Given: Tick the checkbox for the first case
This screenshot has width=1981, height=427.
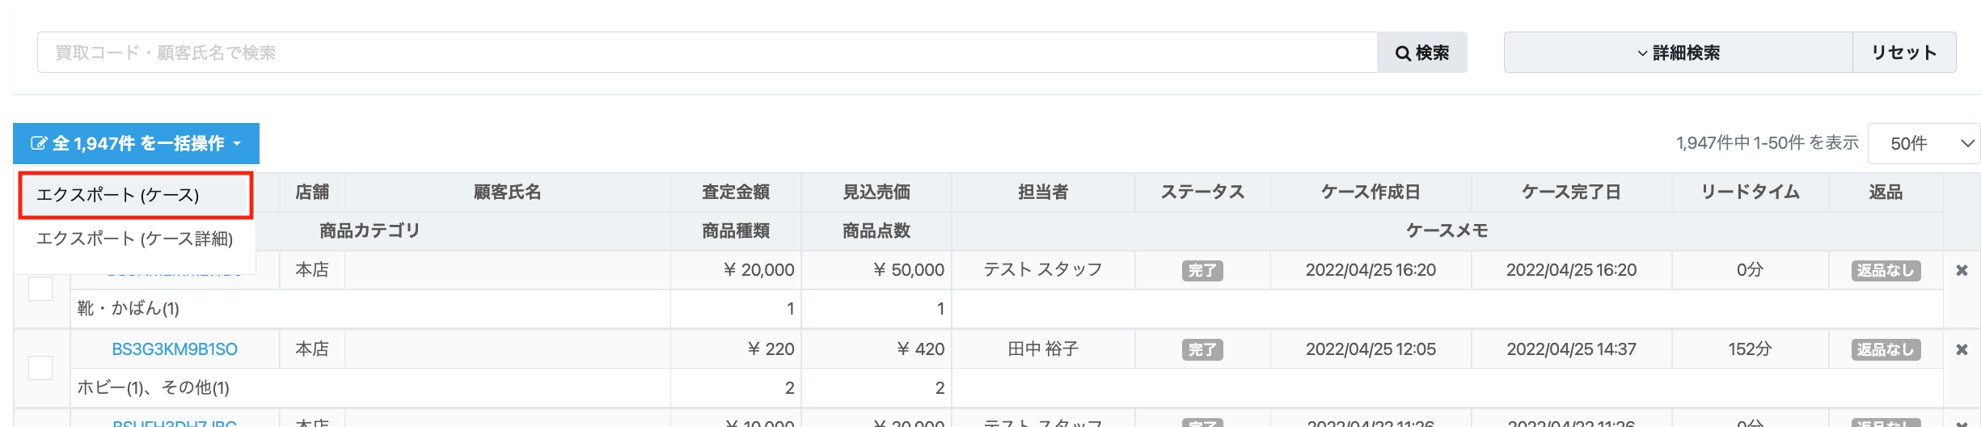Looking at the screenshot, I should pos(40,289).
